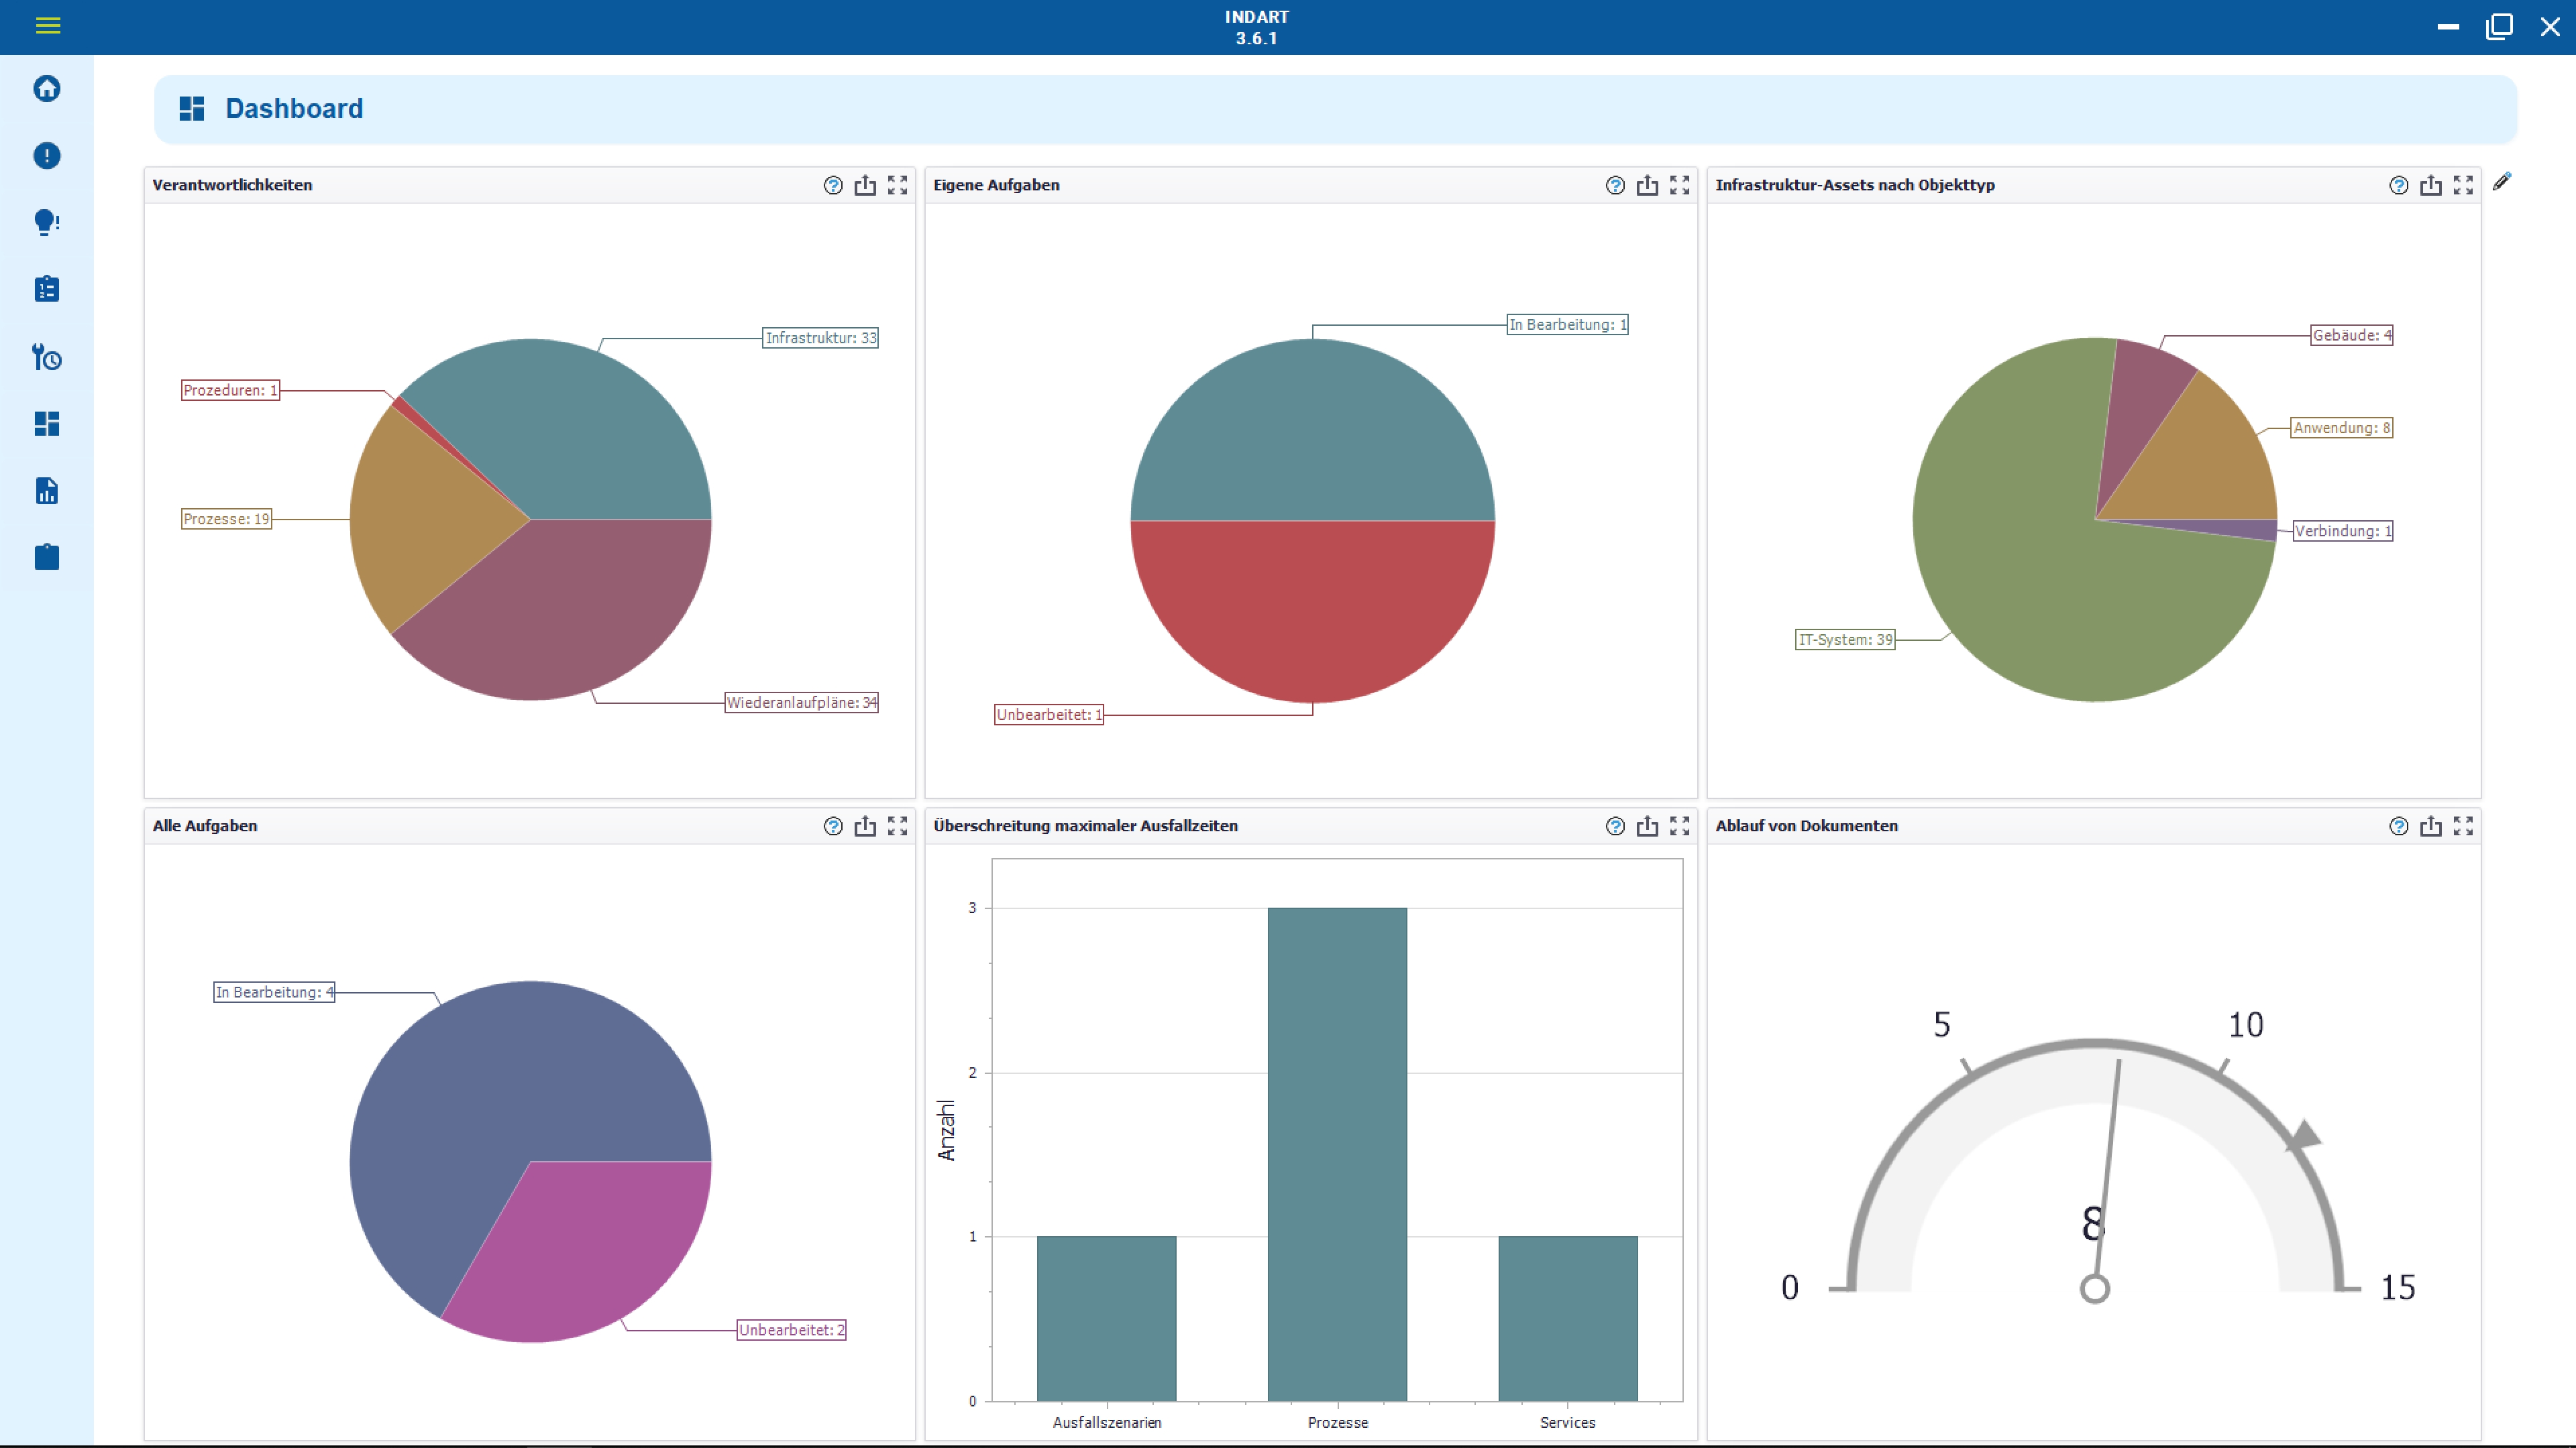Go to Home via sidebar house icon
Screen dimensions: 2576x1448
coord(47,89)
